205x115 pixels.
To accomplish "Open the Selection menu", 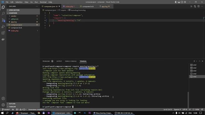I will click(x=19, y=2).
